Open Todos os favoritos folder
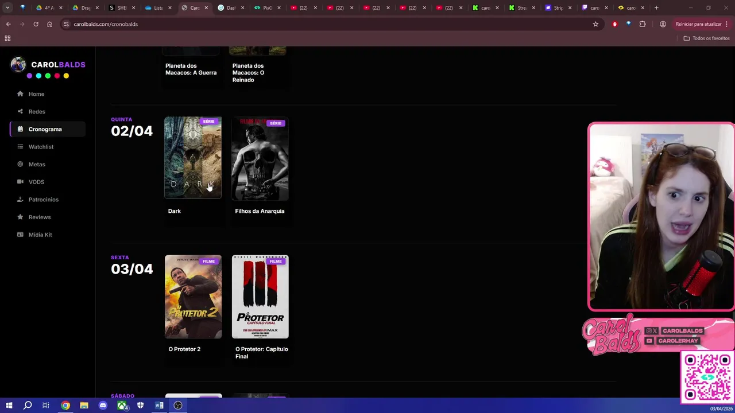Viewport: 735px width, 413px height. pos(706,38)
